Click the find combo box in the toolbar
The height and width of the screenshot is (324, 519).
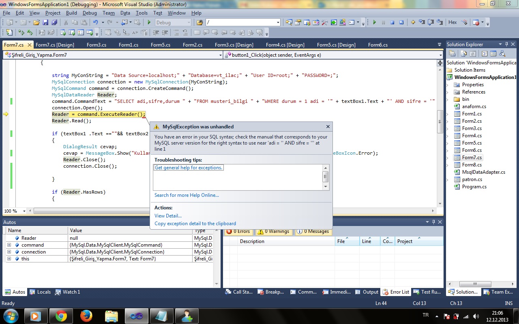point(243,23)
